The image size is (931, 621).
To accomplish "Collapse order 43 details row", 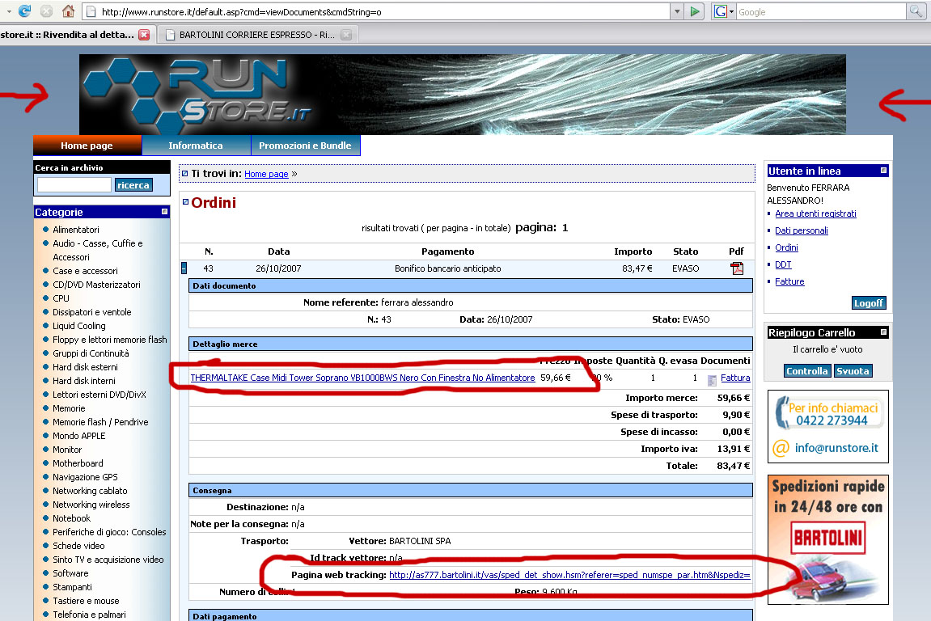I will coord(184,268).
